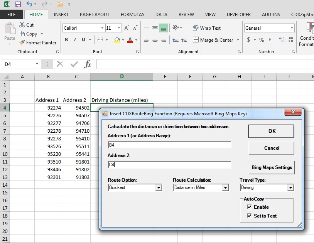Open the Insert Function fx dialog
Image resolution: width=314 pixels, height=243 pixels.
[88, 64]
